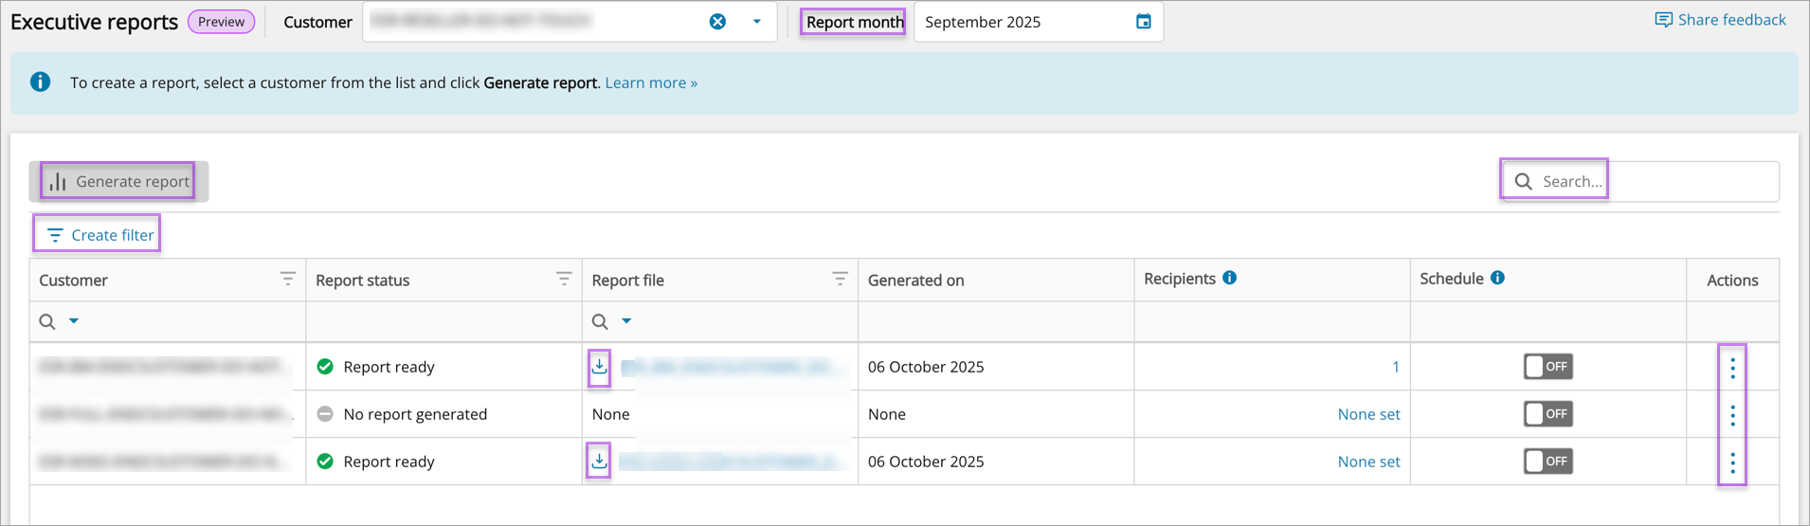The height and width of the screenshot is (526, 1810).
Task: Open Report file column search options dropdown
Action: tap(626, 321)
